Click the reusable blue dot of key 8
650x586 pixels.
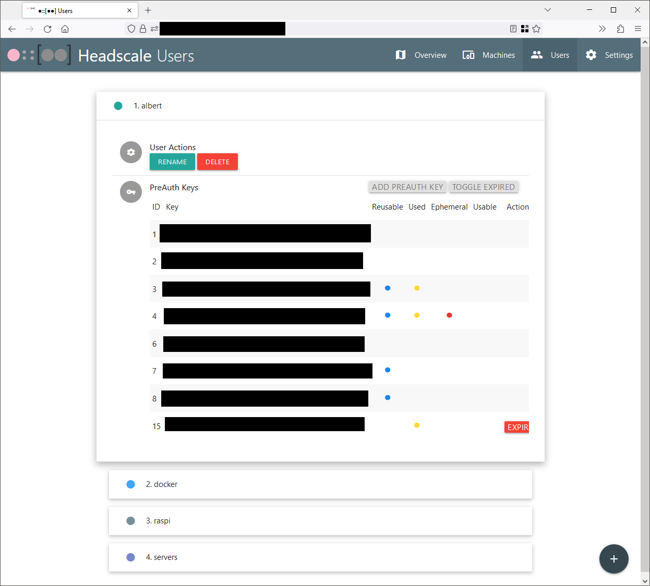[x=388, y=397]
